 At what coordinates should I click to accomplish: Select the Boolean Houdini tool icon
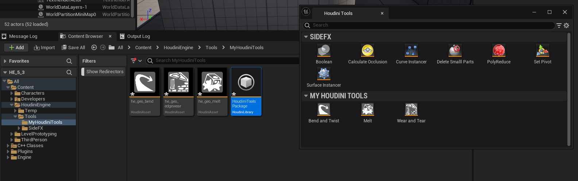pyautogui.click(x=323, y=51)
